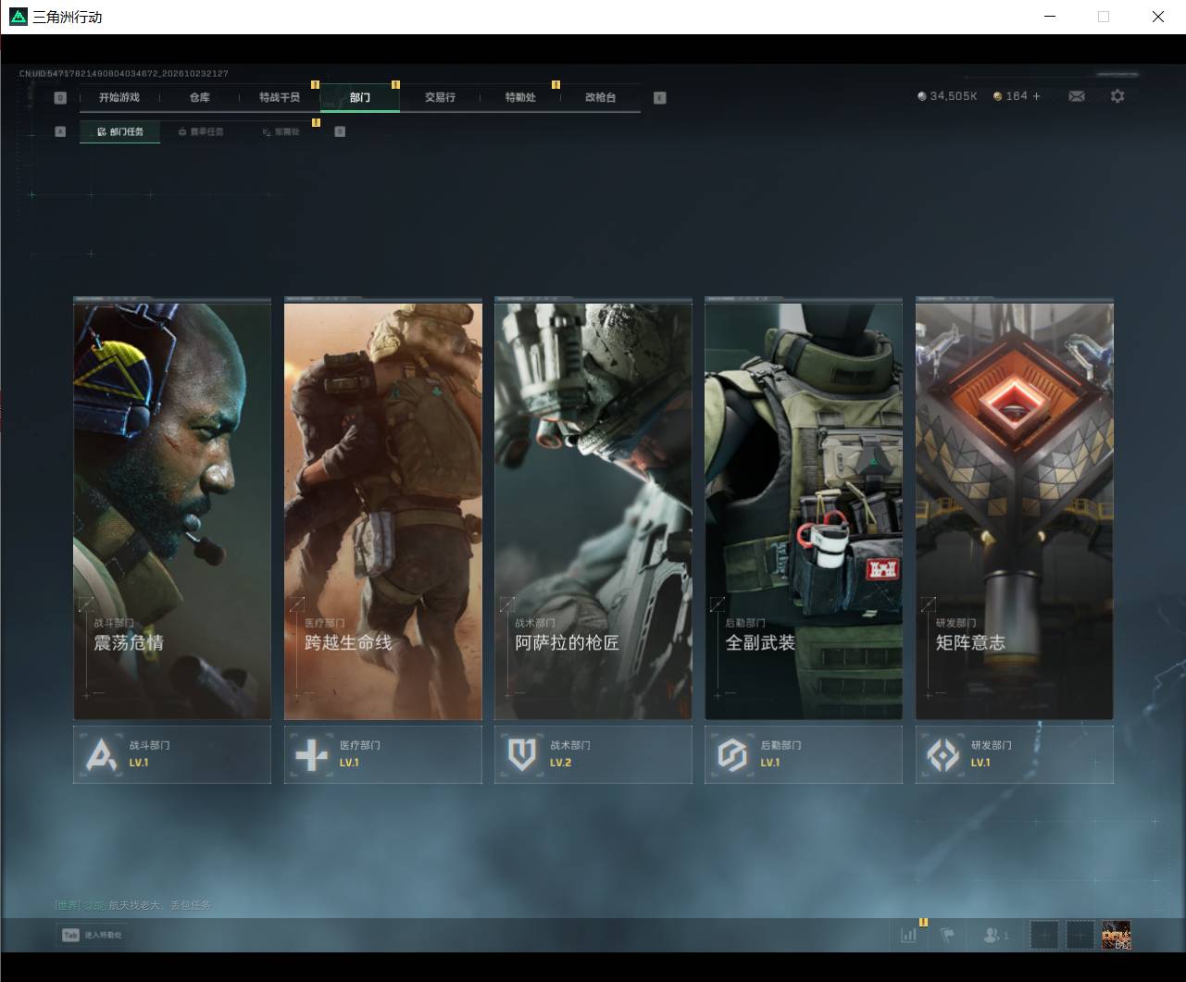Screen dimensions: 1186x982
Task: Click the 后勤部门 hexagon emblem icon
Action: click(732, 755)
